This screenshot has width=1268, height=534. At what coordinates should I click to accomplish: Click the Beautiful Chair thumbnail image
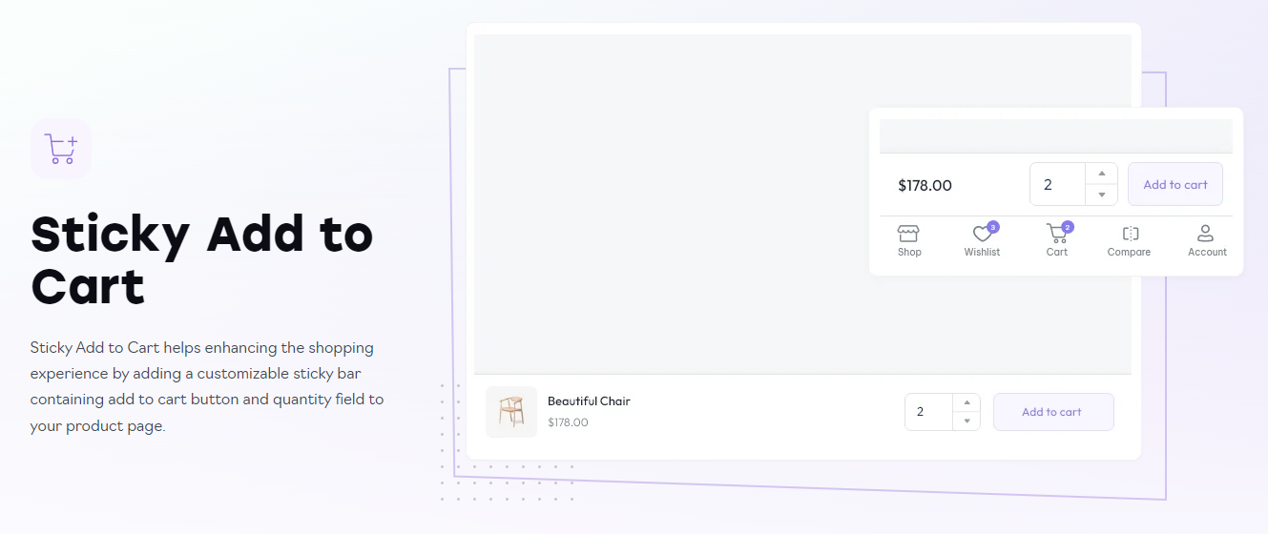tap(511, 412)
